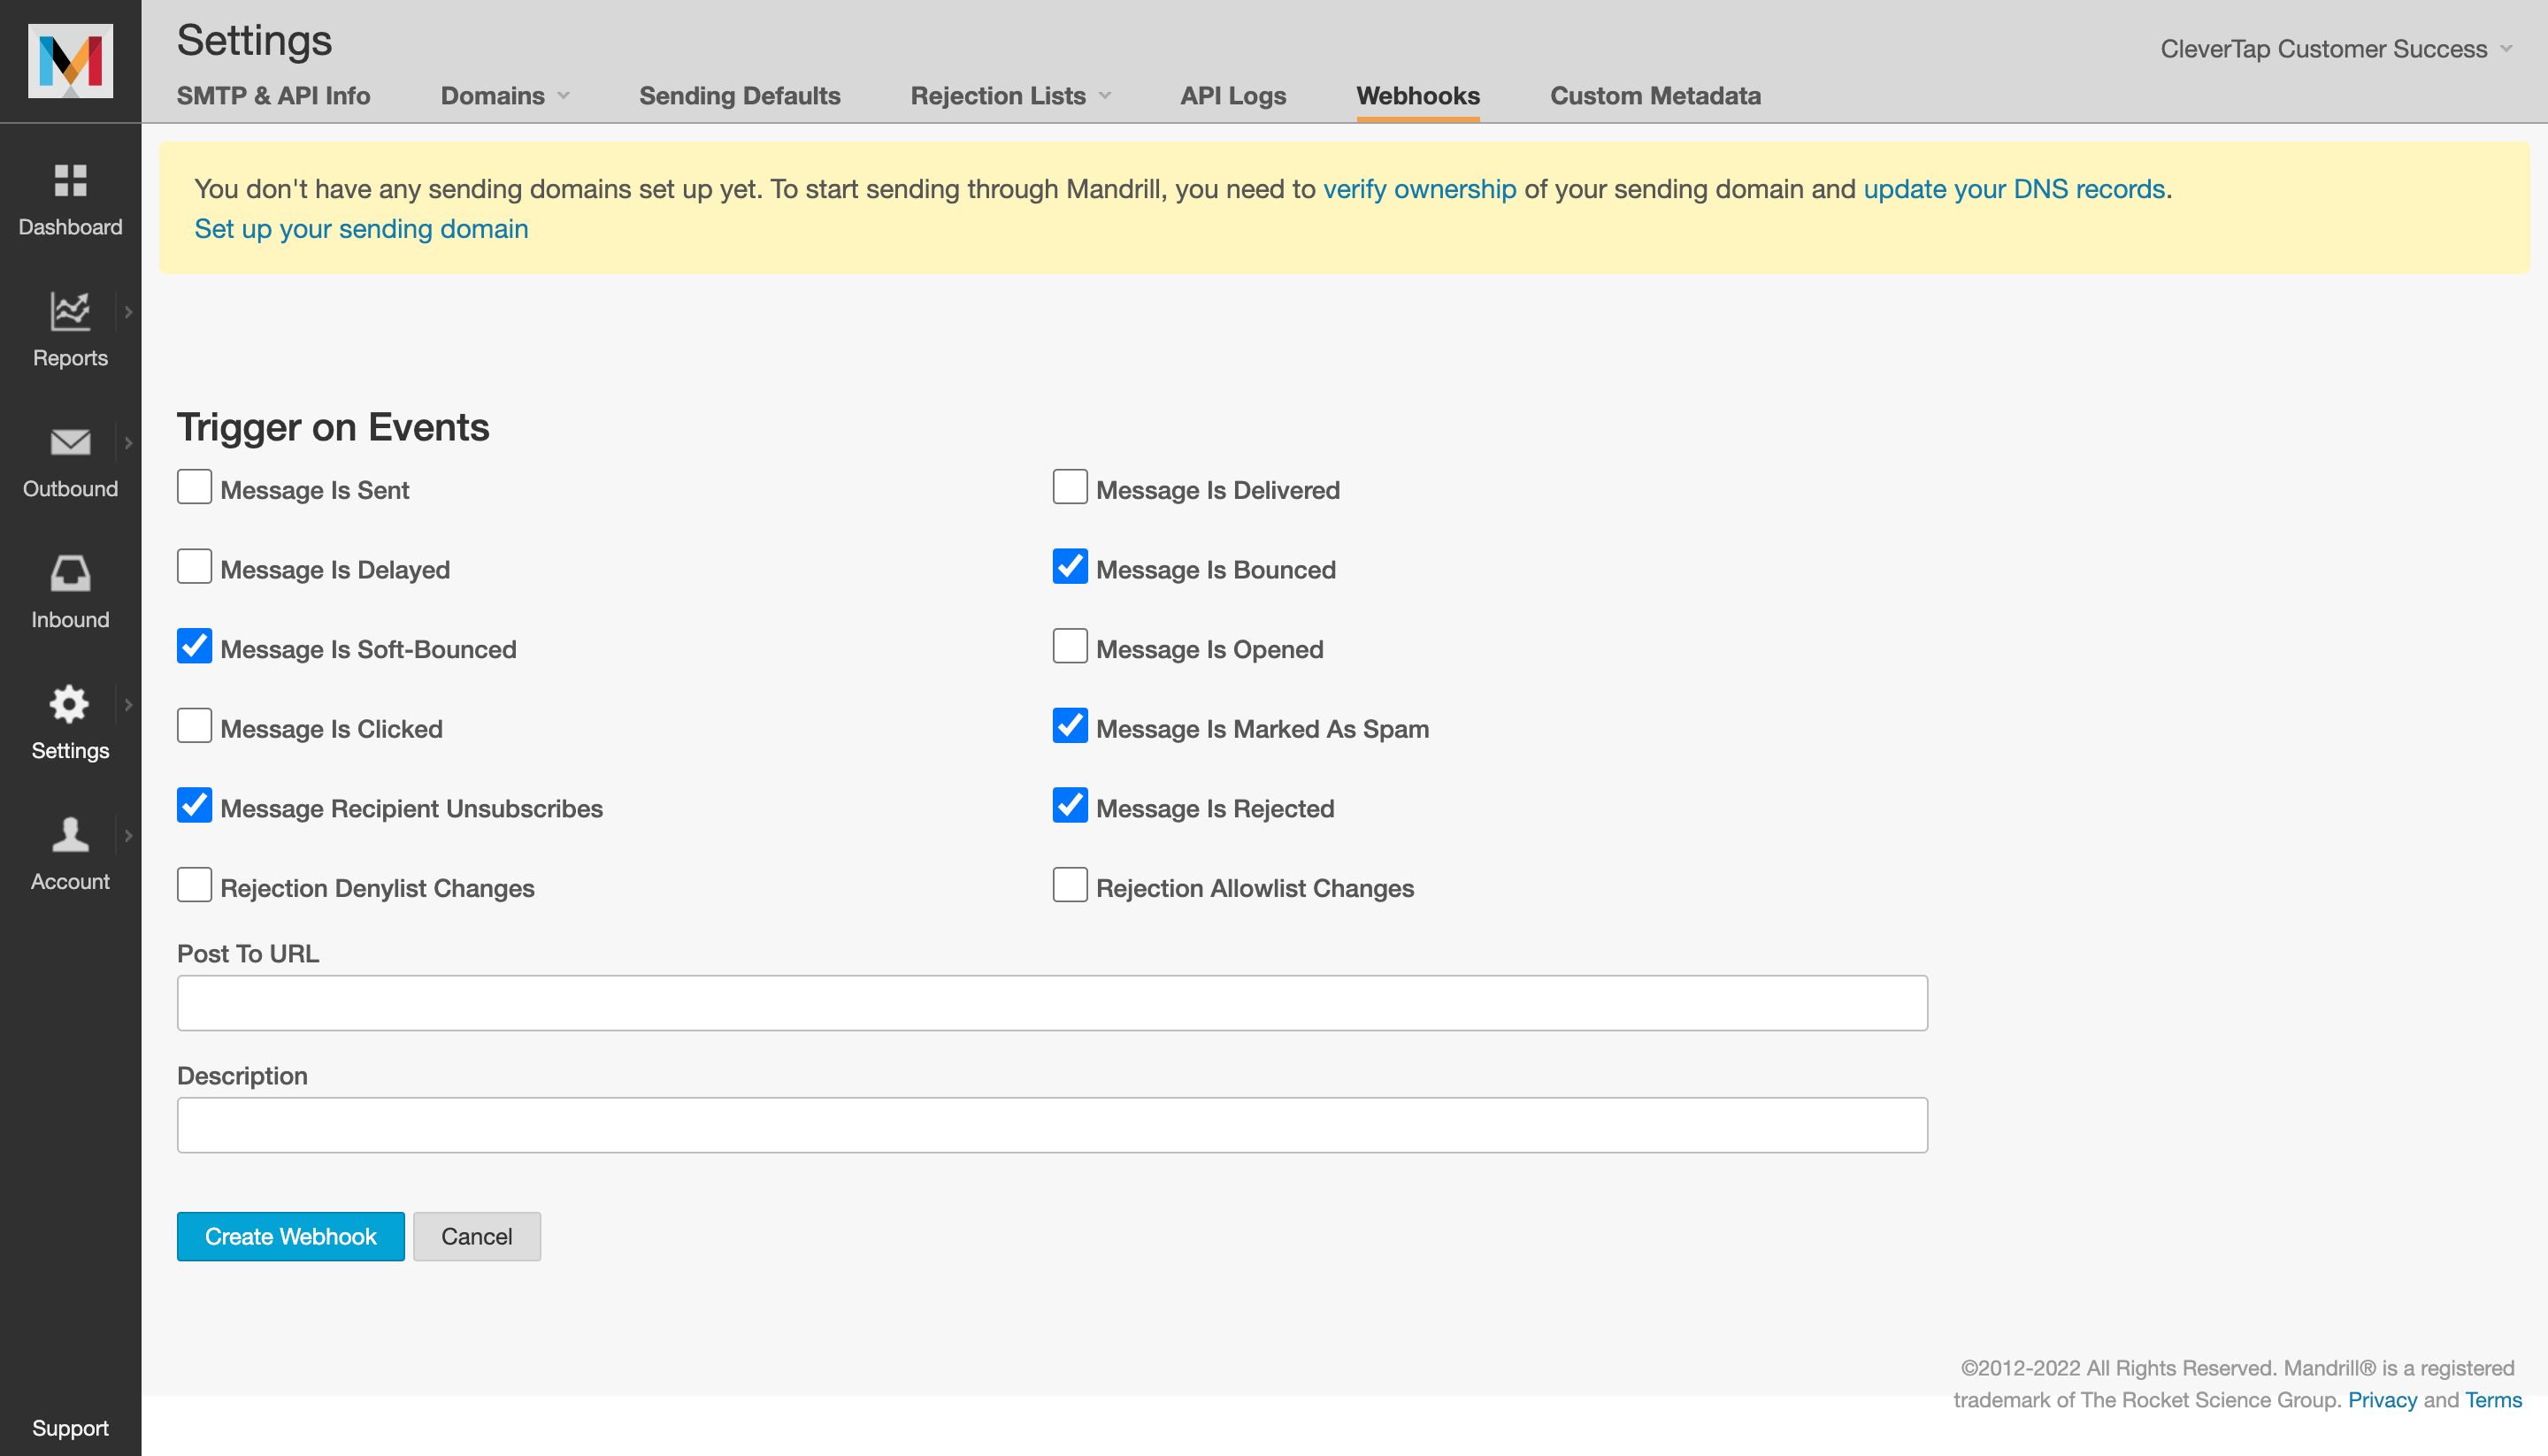Open the Account person icon
The width and height of the screenshot is (2548, 1456).
70,835
